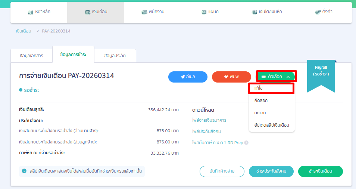Switch to the ข้อมูลเอกสาร tab
The width and height of the screenshot is (356, 189).
pyautogui.click(x=32, y=56)
